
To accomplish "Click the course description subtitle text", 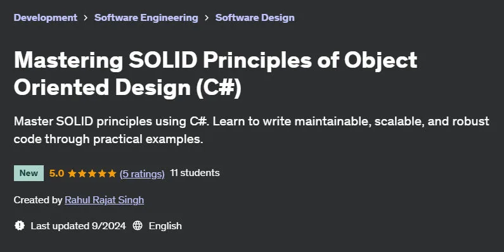I will (x=251, y=130).
